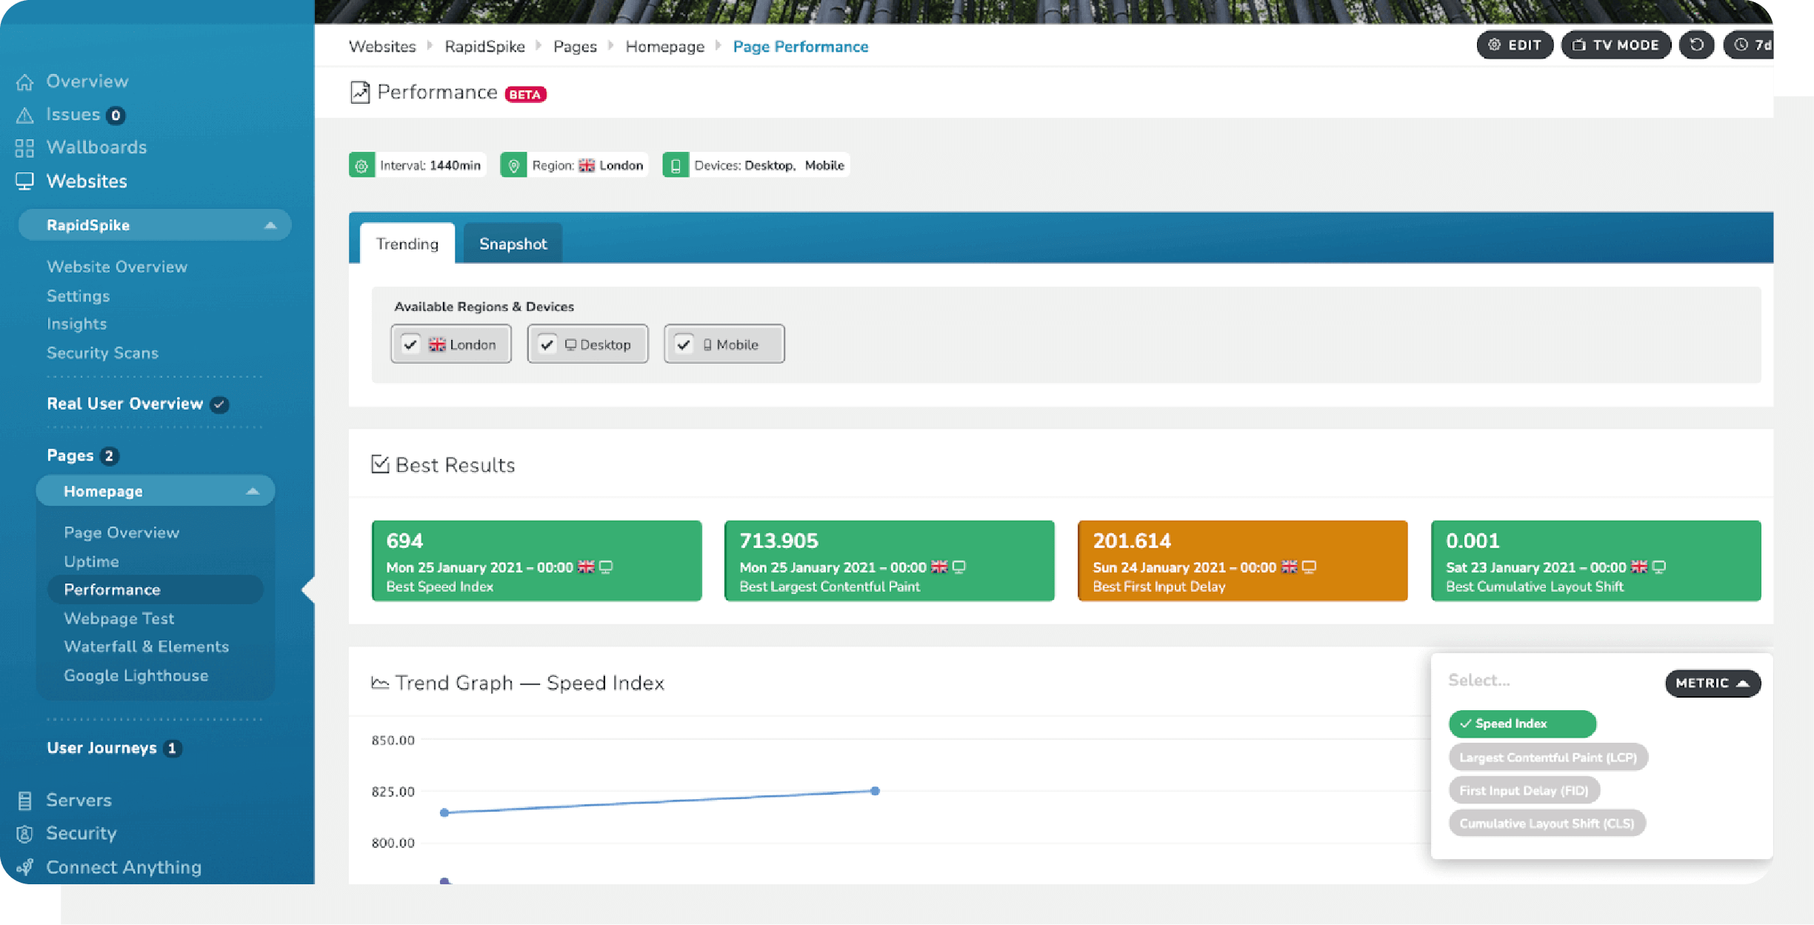The width and height of the screenshot is (1814, 925).
Task: Switch to the Snapshot tab
Action: click(513, 244)
